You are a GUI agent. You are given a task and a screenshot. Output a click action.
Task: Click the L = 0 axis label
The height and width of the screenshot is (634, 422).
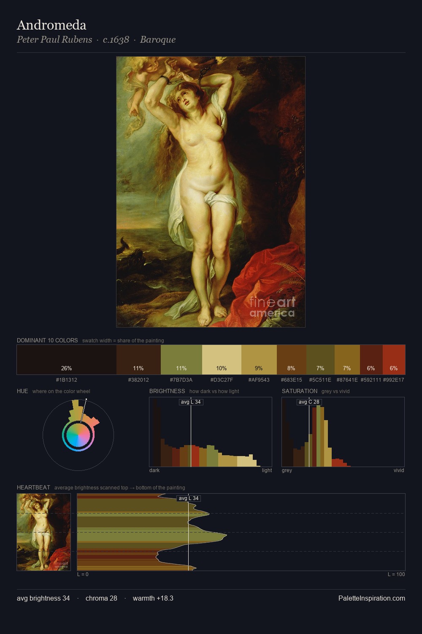[x=83, y=574]
